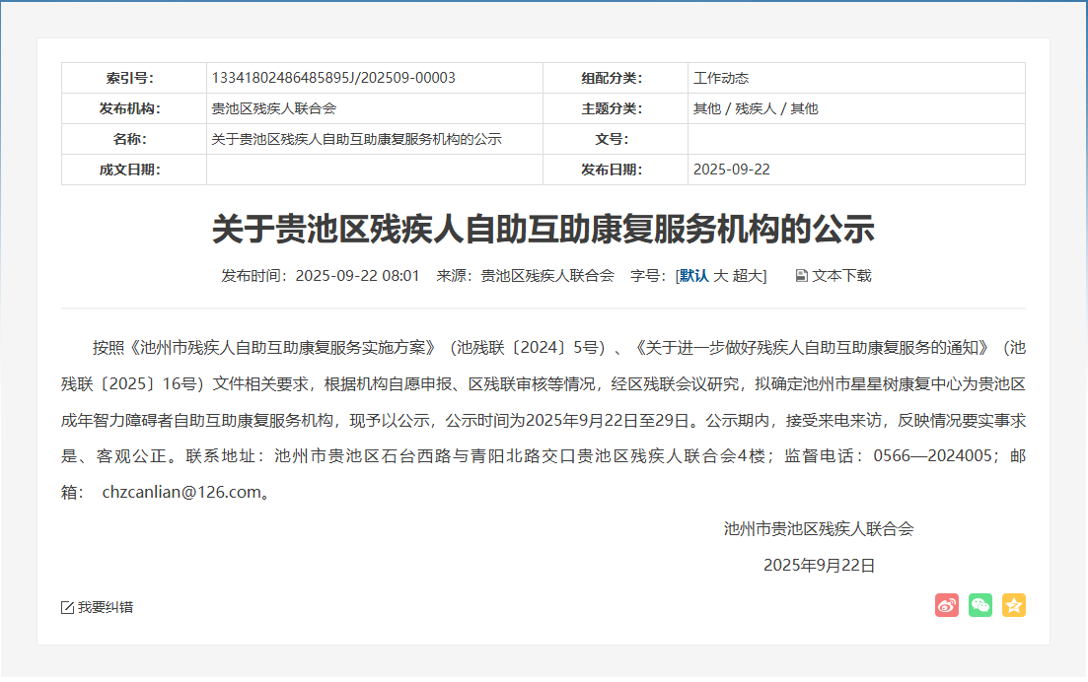This screenshot has width=1088, height=682.
Task: Click the yellow star share icon
Action: [x=1013, y=605]
